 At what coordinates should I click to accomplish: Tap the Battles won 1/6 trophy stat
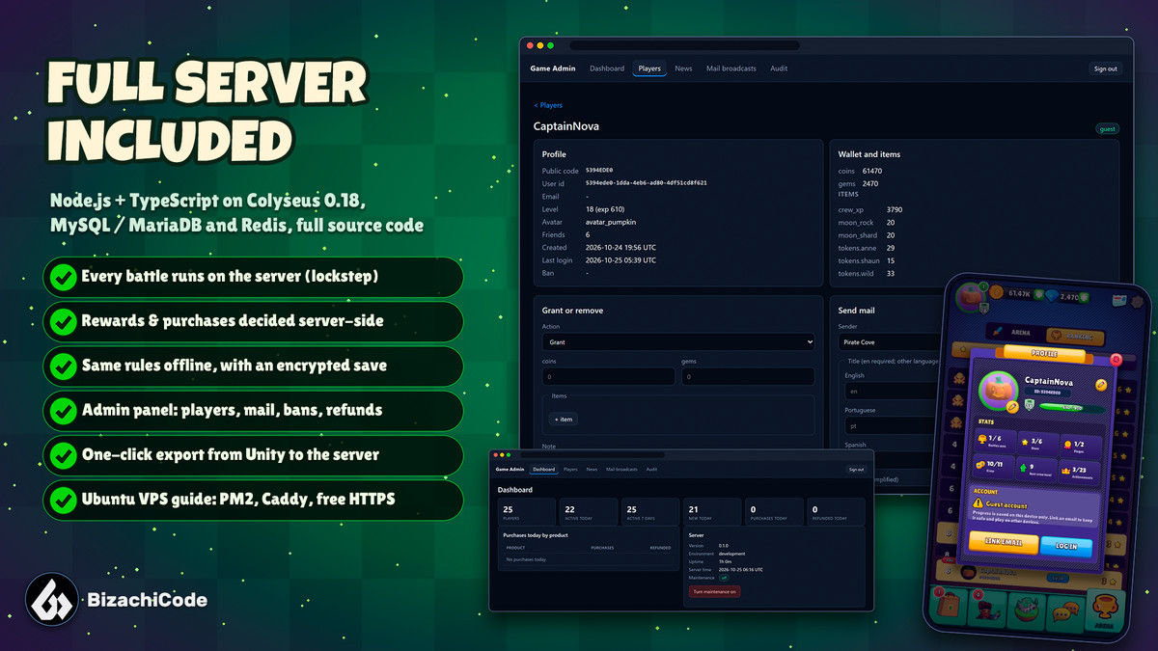point(998,444)
